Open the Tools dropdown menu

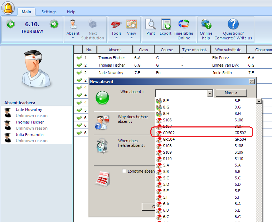pyautogui.click(x=116, y=34)
